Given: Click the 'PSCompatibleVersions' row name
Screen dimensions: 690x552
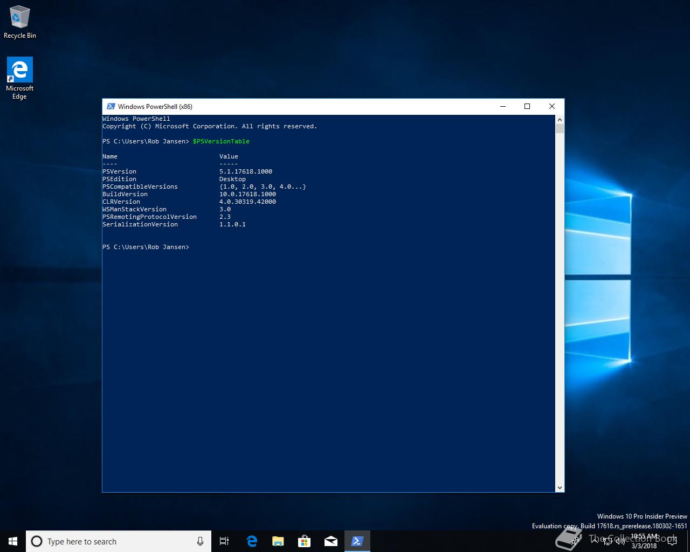Looking at the screenshot, I should 140,187.
